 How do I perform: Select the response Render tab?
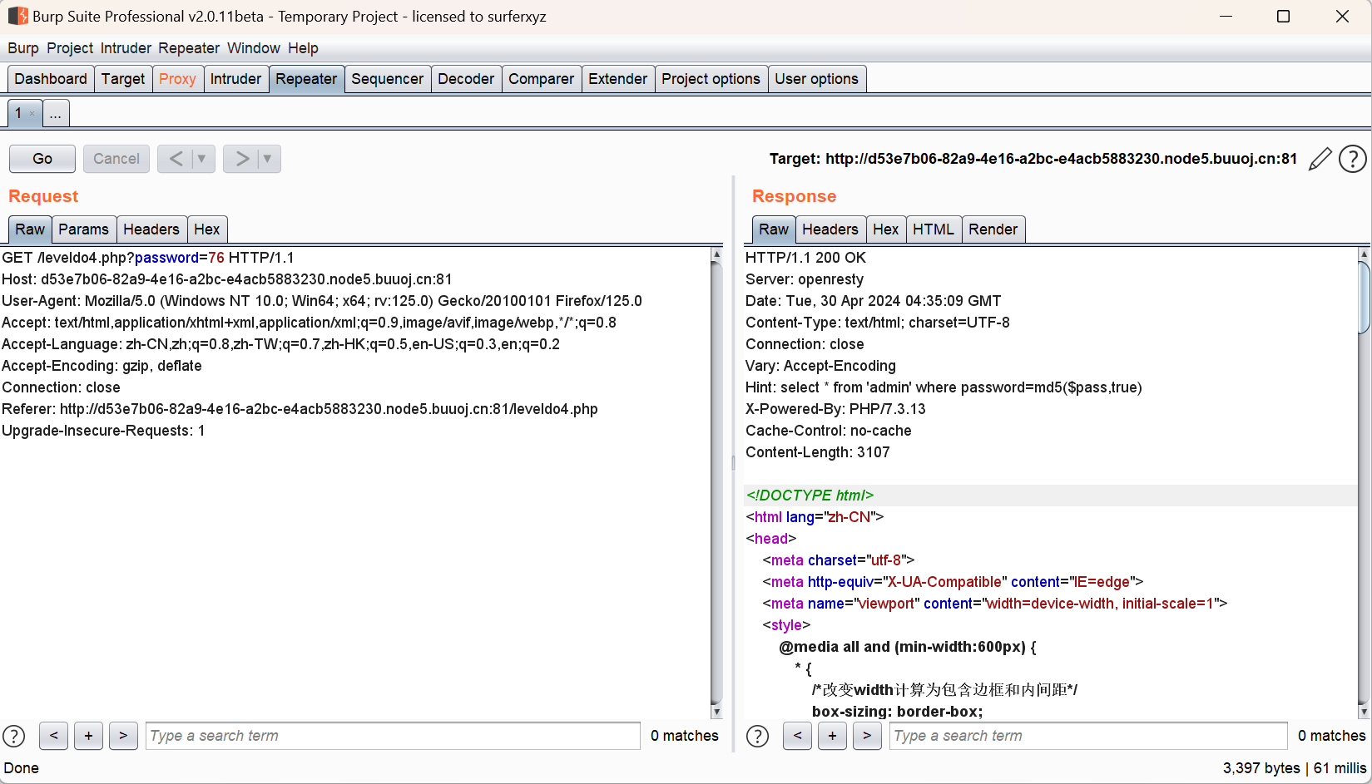point(993,229)
